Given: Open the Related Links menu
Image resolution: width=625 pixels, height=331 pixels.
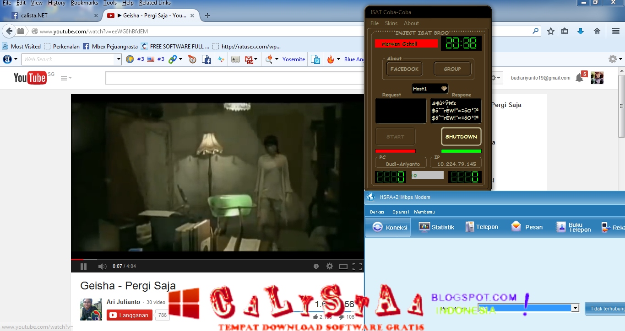Looking at the screenshot, I should [155, 3].
